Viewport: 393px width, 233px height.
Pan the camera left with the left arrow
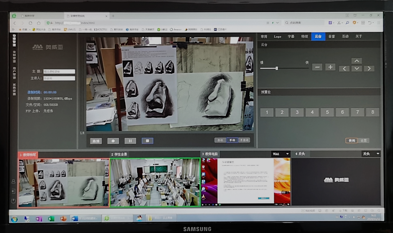344,69
